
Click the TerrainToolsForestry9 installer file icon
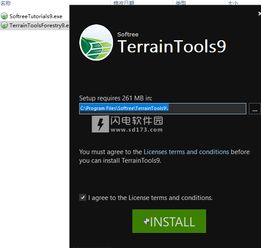(x=4, y=25)
